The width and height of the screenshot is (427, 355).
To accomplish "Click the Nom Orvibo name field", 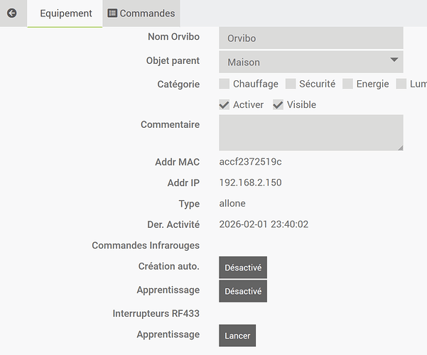I will [x=310, y=38].
